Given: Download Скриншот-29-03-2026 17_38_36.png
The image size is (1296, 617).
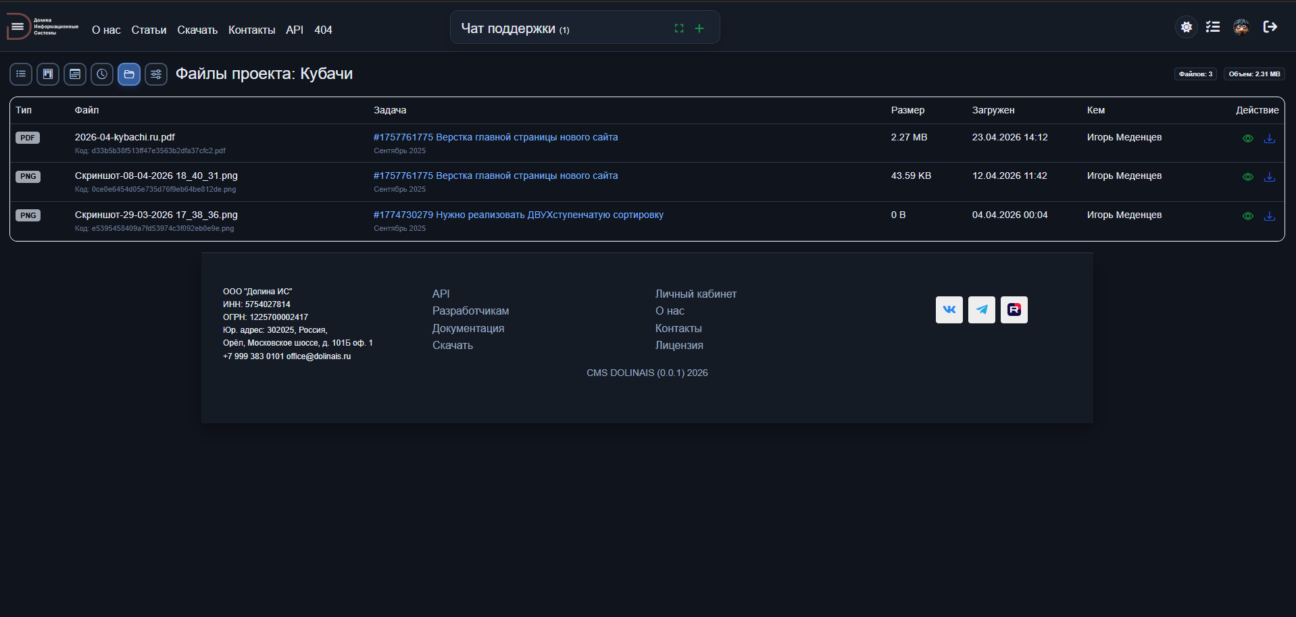Looking at the screenshot, I should (1270, 216).
